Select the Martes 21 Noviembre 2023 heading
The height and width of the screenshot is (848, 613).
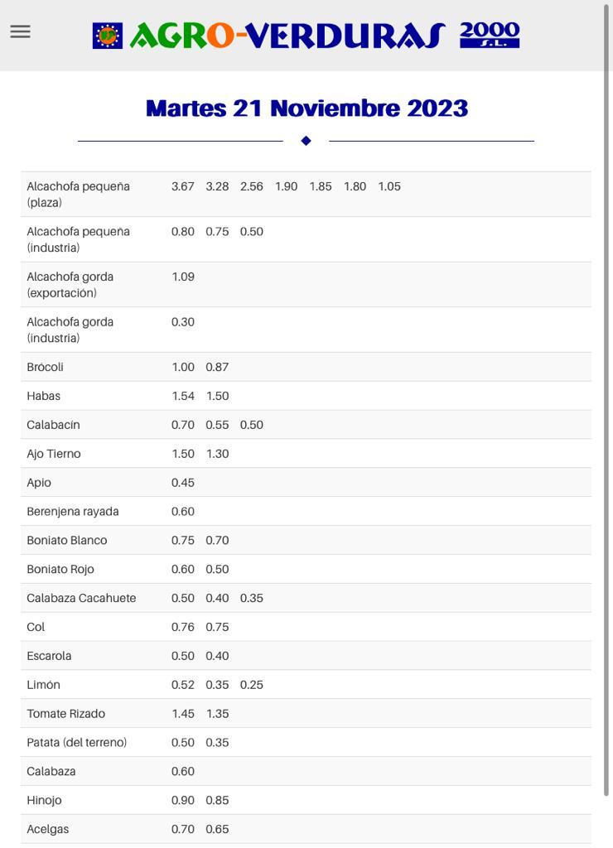pyautogui.click(x=306, y=108)
